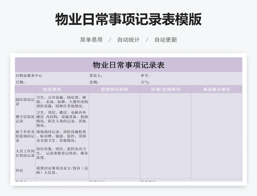Select the 协调/处理事项 column header
Viewport: 257px width, 196px height.
click(x=165, y=89)
